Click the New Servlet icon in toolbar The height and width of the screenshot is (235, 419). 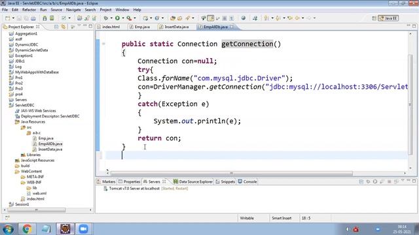pos(157,18)
